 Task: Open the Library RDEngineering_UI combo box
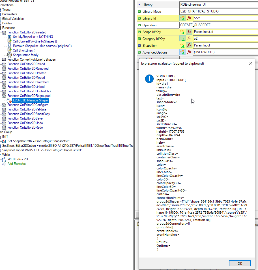pos(218,5)
